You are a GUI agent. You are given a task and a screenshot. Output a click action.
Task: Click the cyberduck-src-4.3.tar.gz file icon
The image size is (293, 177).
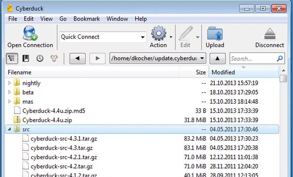pyautogui.click(x=25, y=147)
